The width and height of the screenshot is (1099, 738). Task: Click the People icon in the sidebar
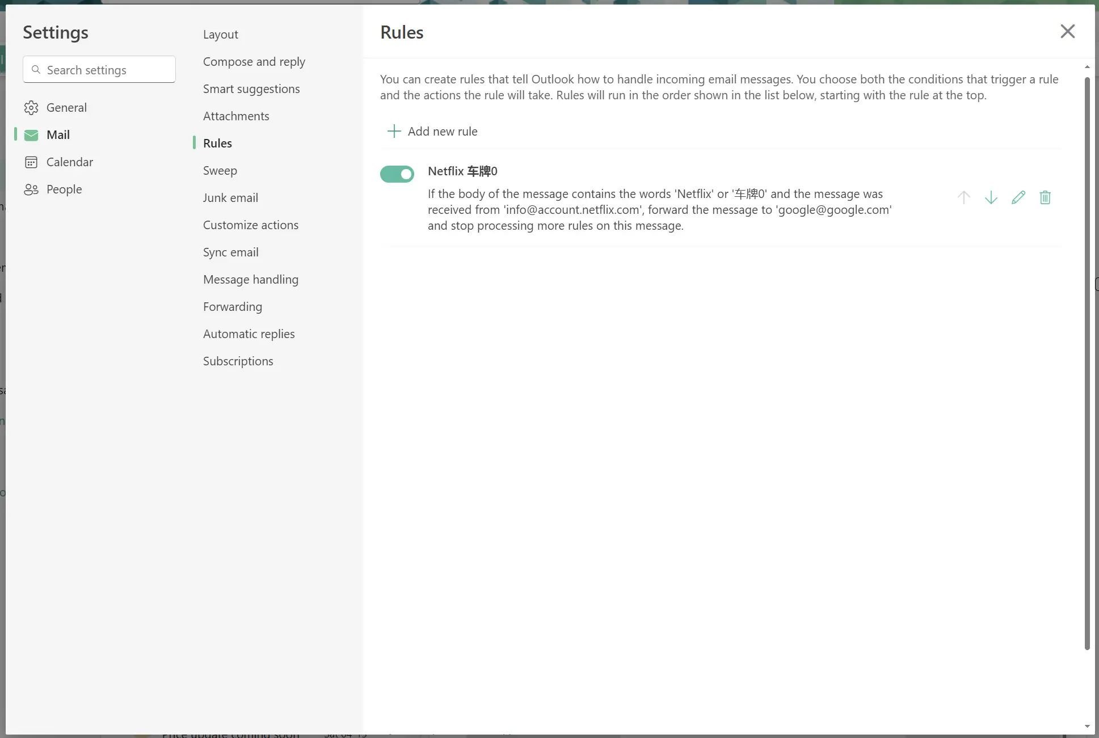(x=31, y=189)
